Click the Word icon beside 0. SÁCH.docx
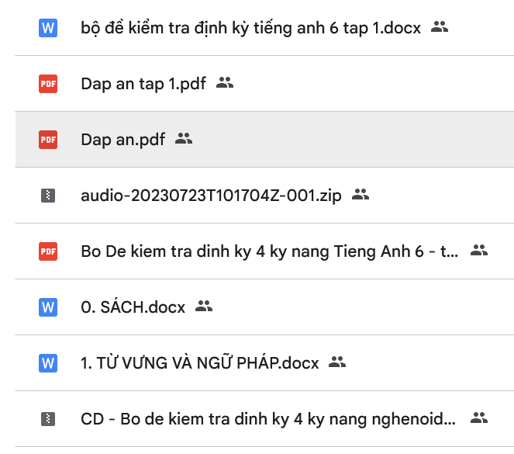This screenshot has height=454, width=514. (x=48, y=307)
